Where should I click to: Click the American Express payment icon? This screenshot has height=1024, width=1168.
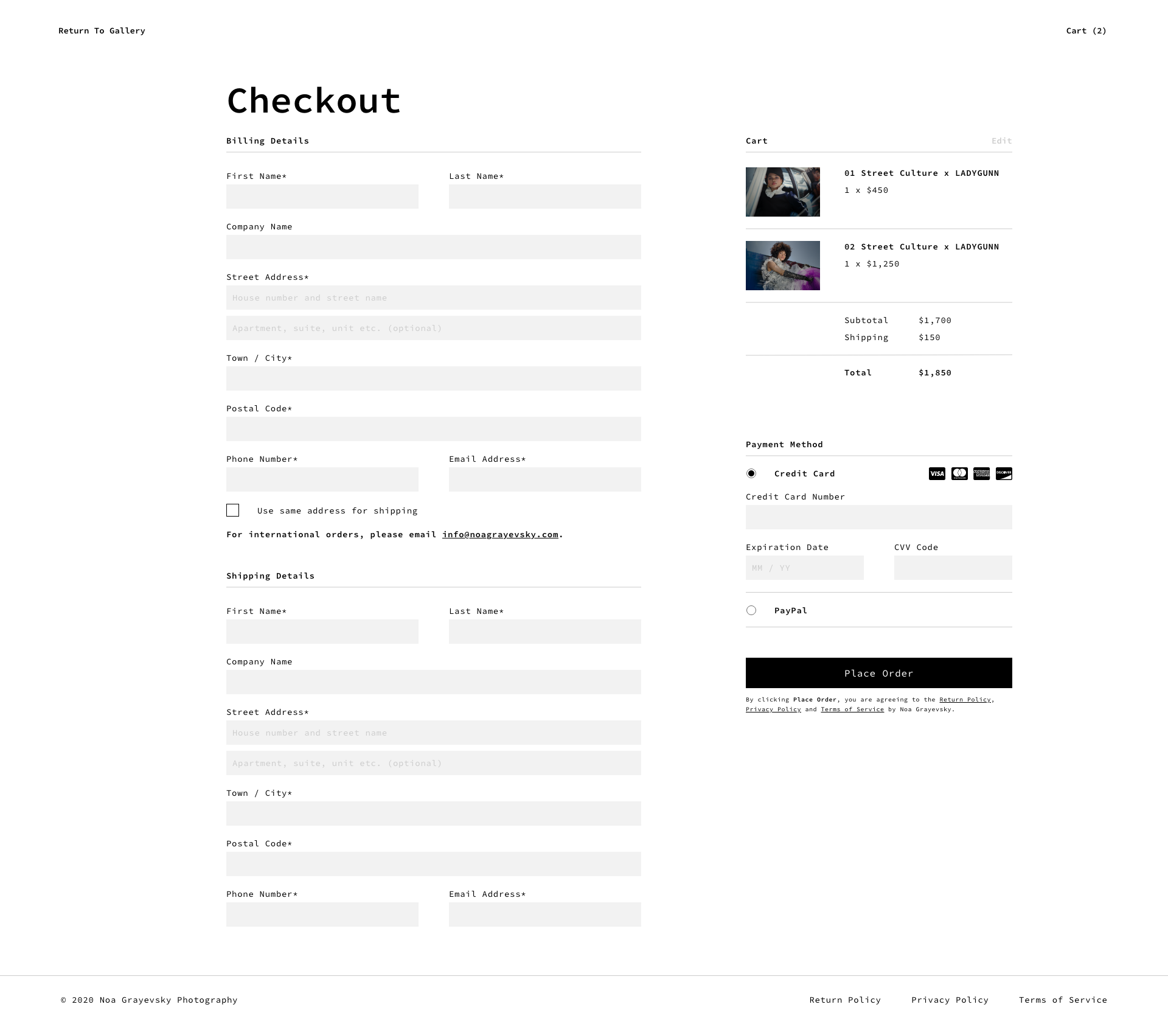[980, 474]
